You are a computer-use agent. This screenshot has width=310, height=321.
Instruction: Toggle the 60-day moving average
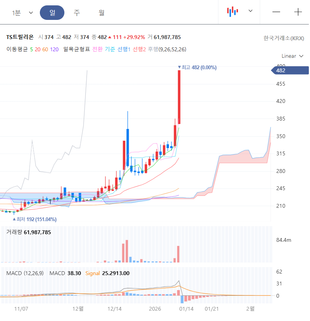point(45,49)
